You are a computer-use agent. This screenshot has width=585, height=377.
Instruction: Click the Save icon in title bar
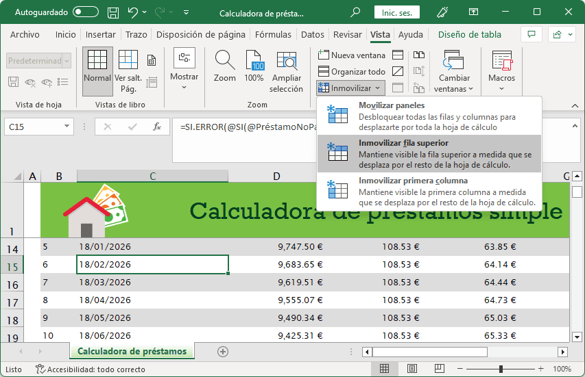(x=113, y=12)
